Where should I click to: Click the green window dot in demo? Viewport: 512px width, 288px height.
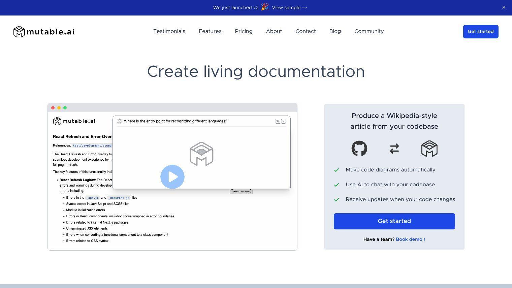click(65, 108)
